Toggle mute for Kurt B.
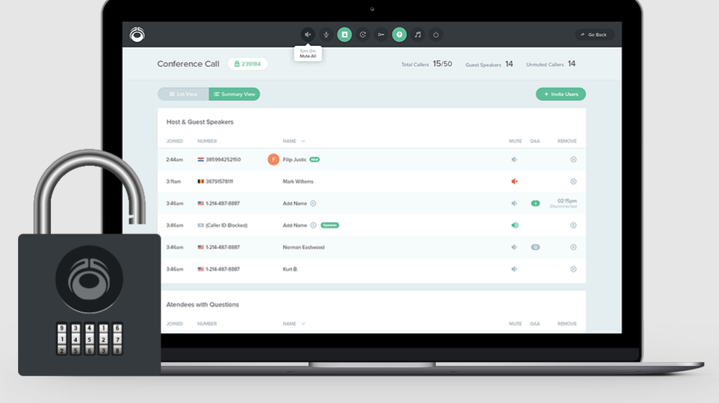 tap(515, 269)
